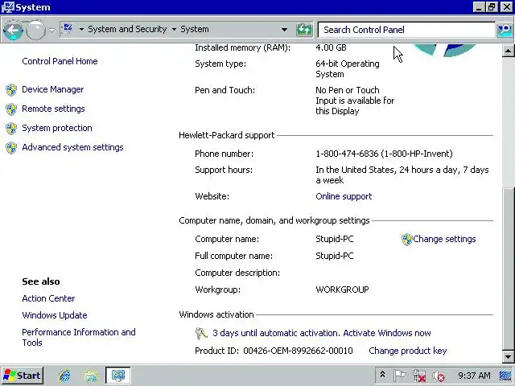515x386 pixels.
Task: Select the WORKGROUP value text
Action: [342, 289]
